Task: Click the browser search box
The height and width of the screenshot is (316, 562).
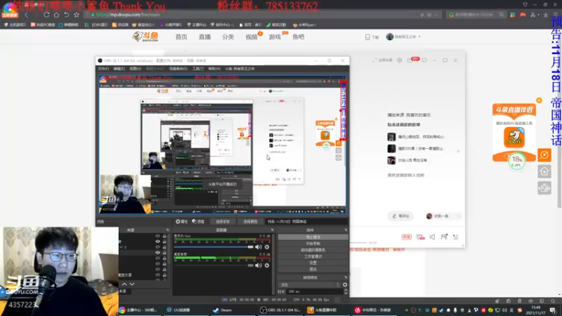Action: (x=476, y=15)
